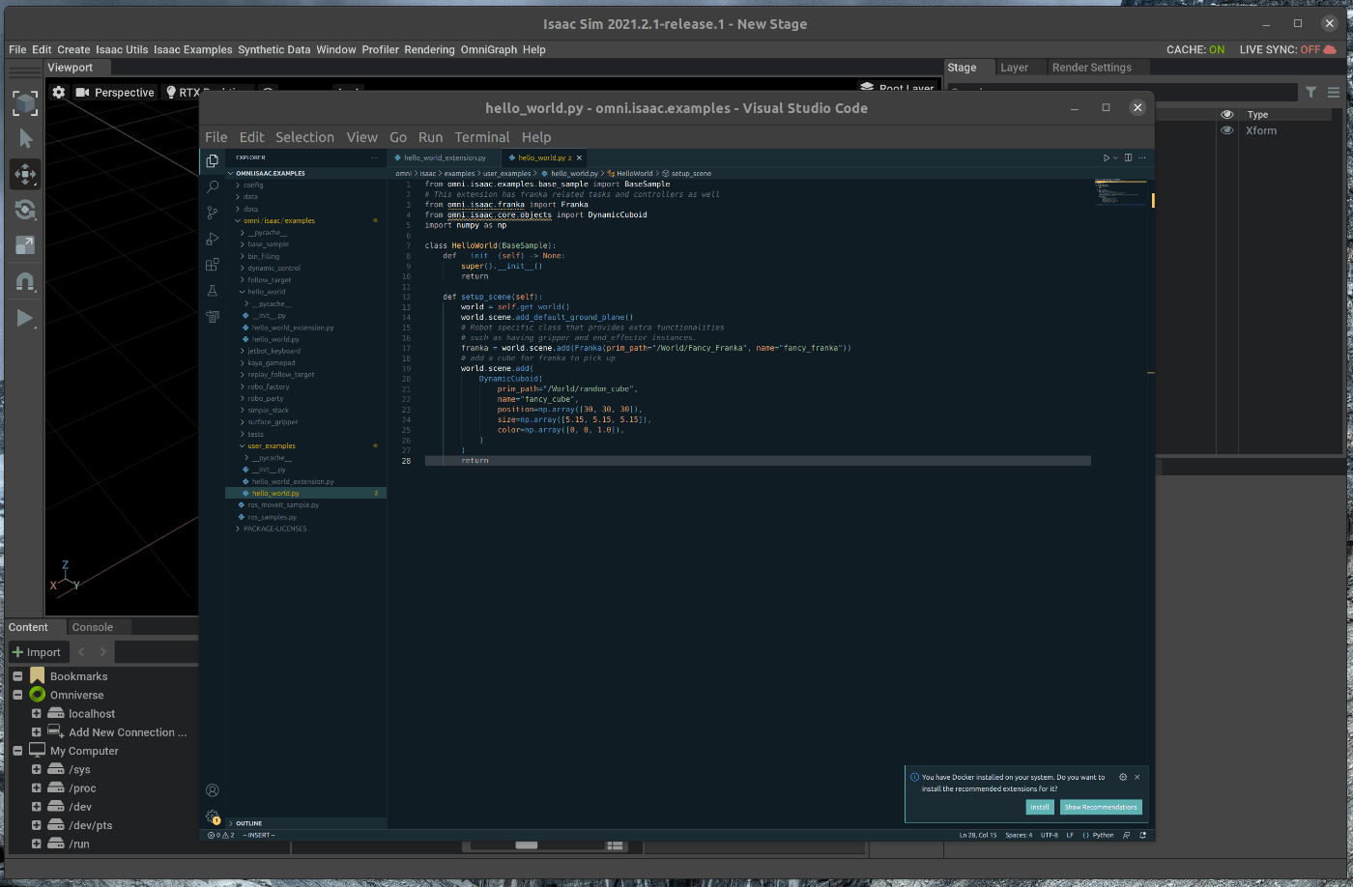Screen dimensions: 1353x887
Task: Open Explorer panel ellipsis menu
Action: tap(374, 157)
